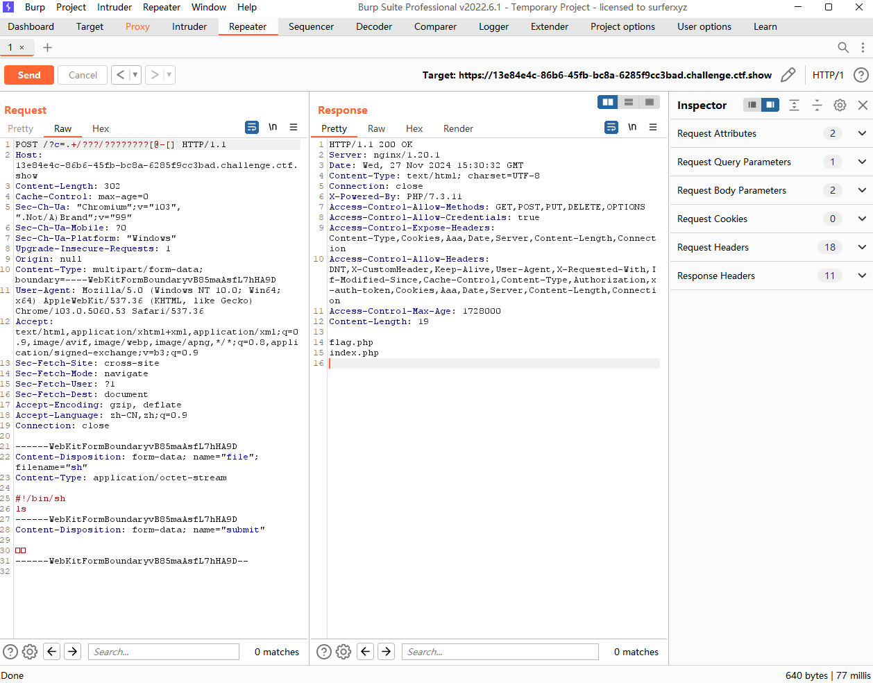Switch to the Proxy tab
This screenshot has height=683, width=873.
point(137,26)
